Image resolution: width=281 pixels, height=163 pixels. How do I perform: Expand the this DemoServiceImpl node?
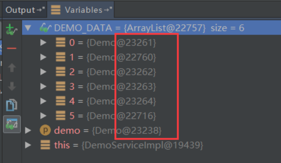28,145
